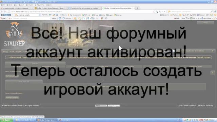The height and width of the screenshot is (122, 217).
Task: Switch to Camtasia Studio in the taskbar
Action: click(x=25, y=120)
